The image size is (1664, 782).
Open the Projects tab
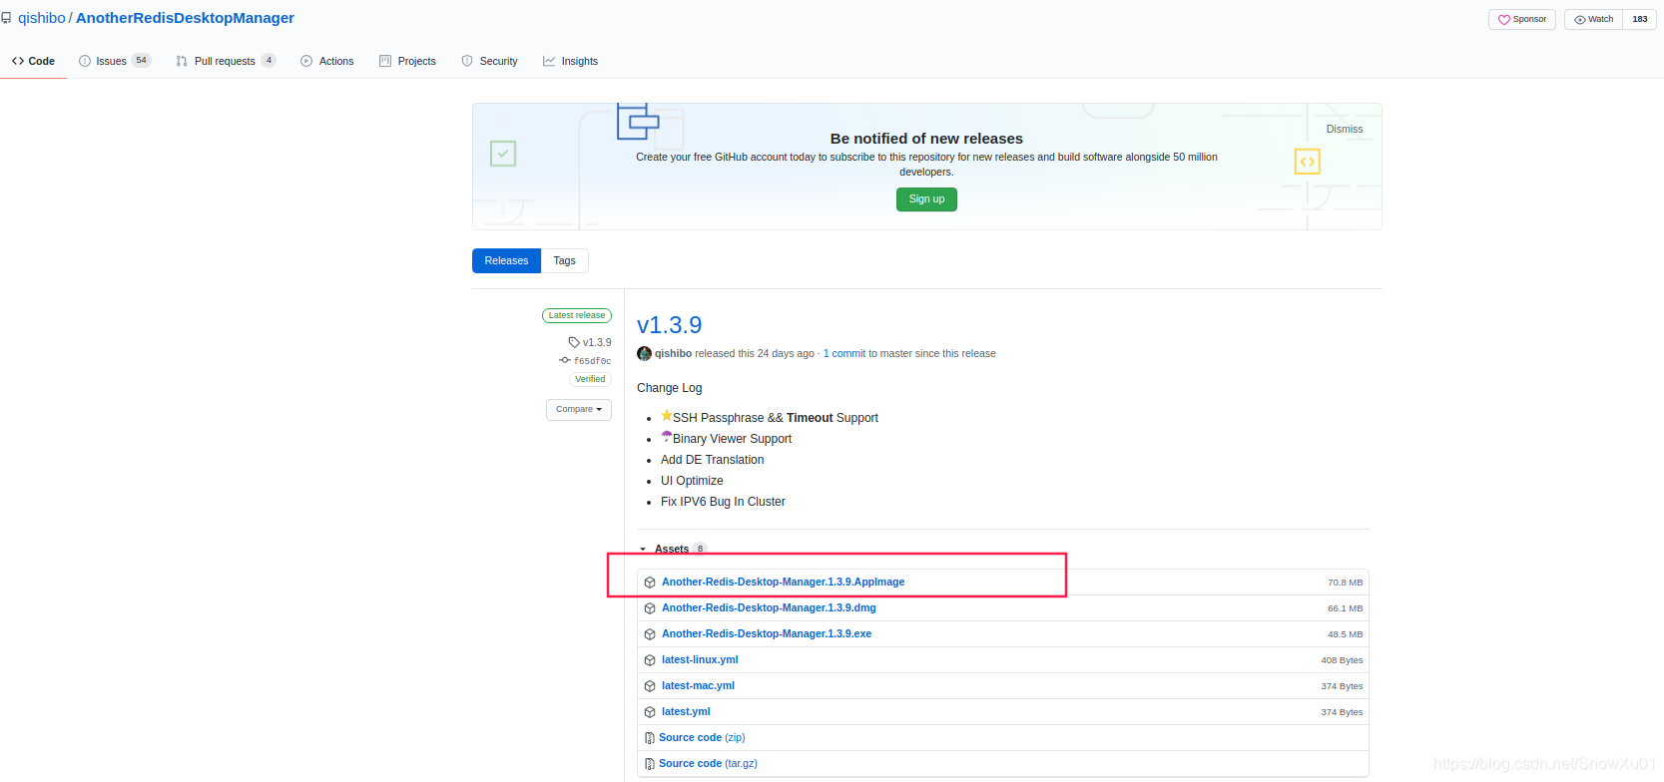[407, 61]
